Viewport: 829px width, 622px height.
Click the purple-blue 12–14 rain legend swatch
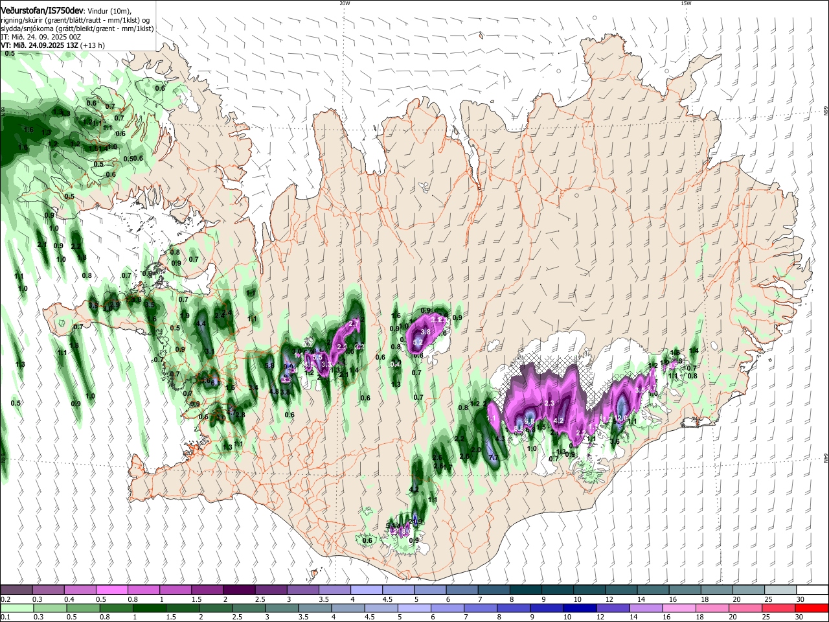coord(612,608)
